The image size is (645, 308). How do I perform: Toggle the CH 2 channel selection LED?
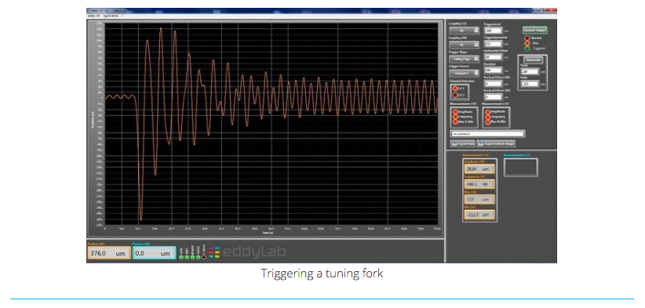[455, 95]
